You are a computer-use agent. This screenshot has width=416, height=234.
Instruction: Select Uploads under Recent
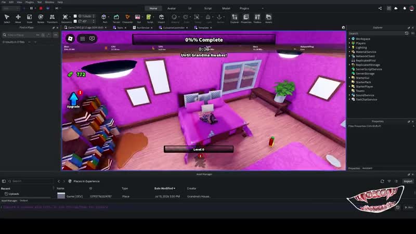tap(12, 194)
